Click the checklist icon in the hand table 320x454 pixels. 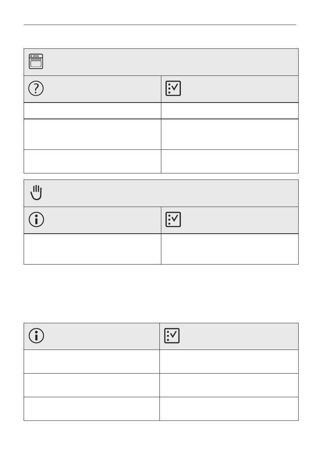(x=173, y=220)
